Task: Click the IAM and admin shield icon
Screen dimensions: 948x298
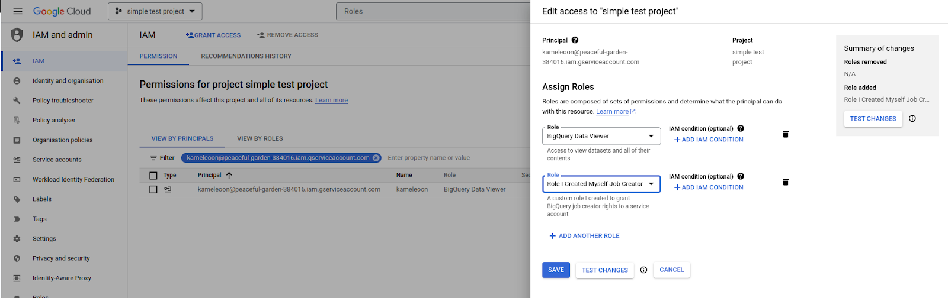Action: [17, 35]
